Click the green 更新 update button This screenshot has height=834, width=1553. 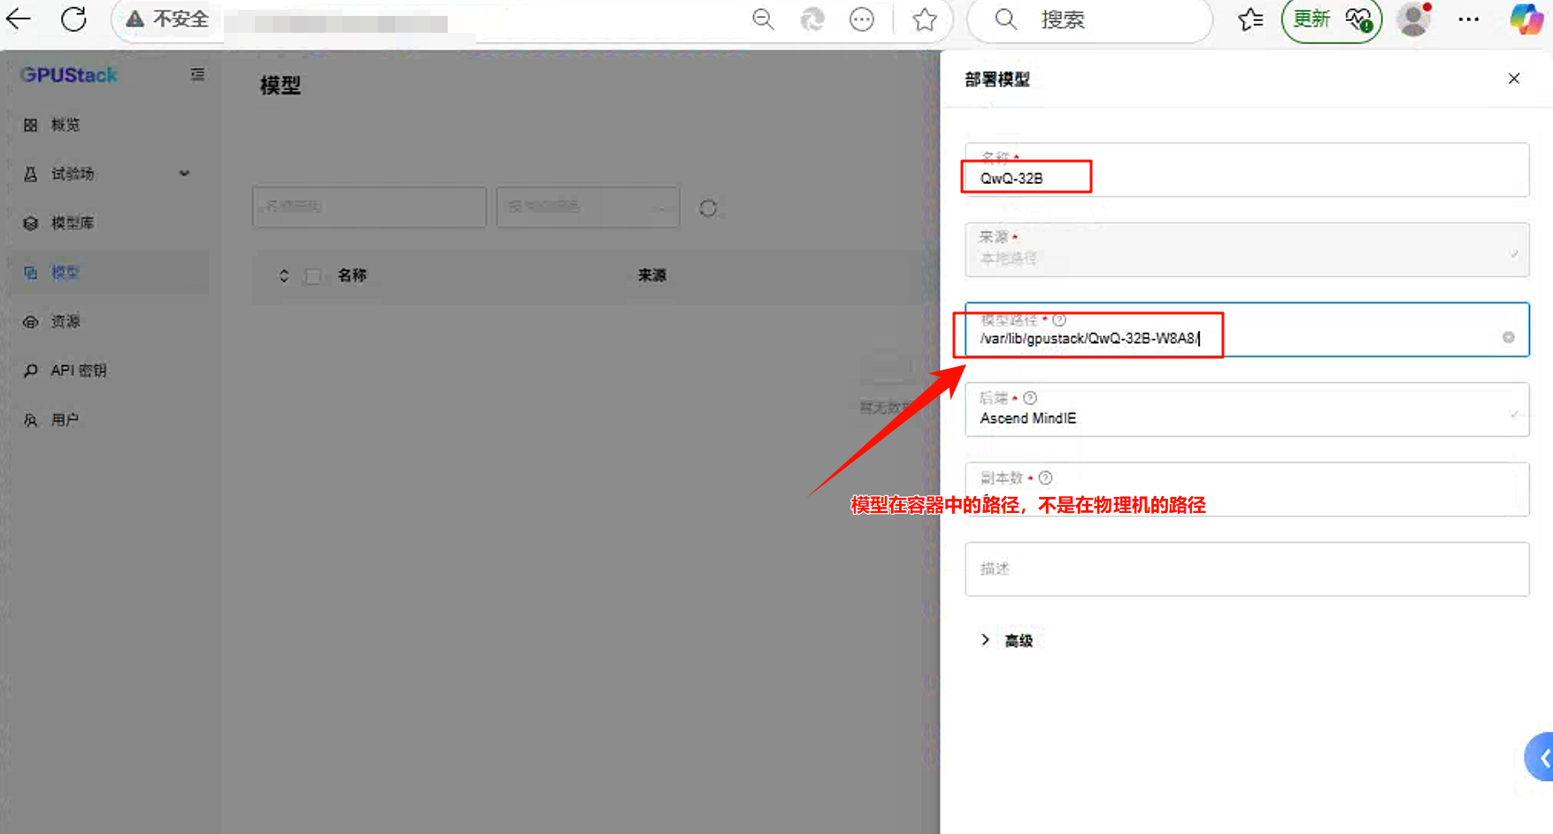tap(1332, 19)
